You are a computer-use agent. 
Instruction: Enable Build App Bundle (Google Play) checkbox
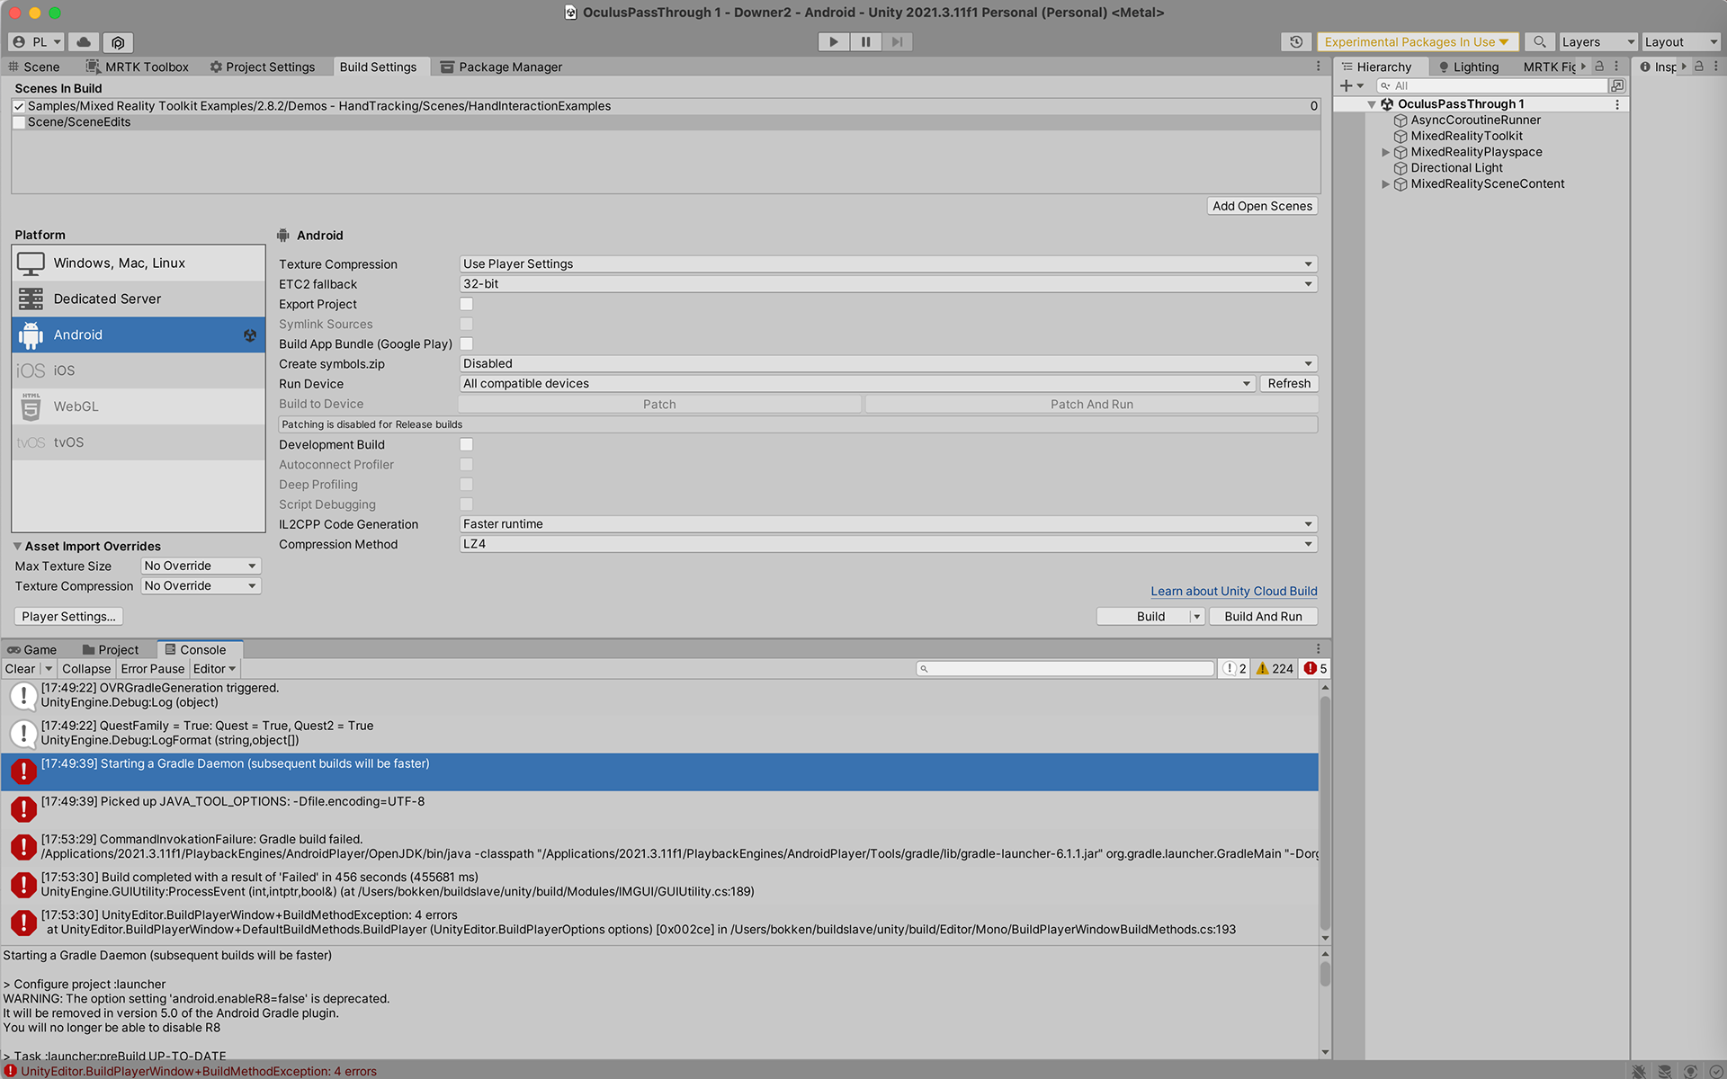[x=466, y=343]
